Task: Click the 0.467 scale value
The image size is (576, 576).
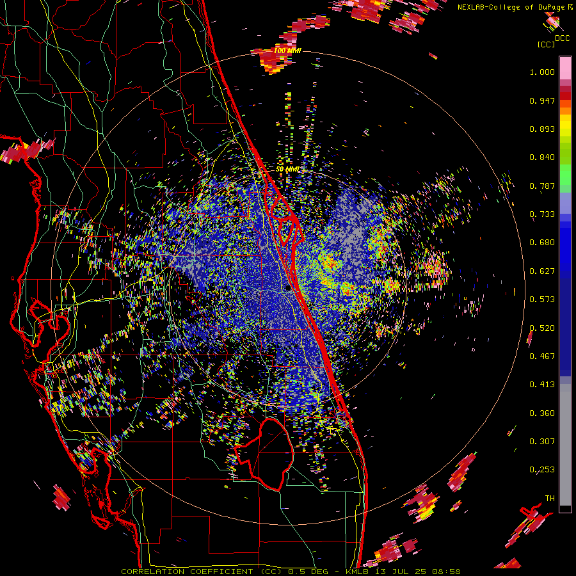Action: click(542, 356)
